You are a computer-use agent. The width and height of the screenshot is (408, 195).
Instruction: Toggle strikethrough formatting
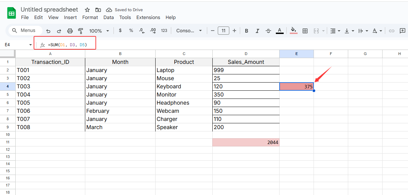pyautogui.click(x=268, y=31)
